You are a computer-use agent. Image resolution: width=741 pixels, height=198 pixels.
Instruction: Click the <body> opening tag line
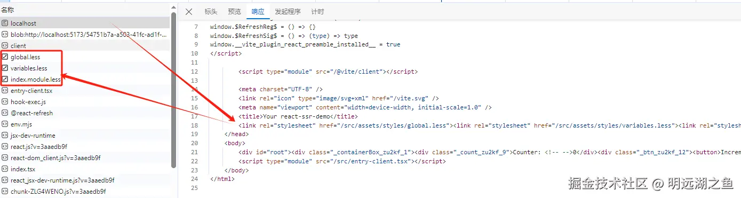(235, 144)
